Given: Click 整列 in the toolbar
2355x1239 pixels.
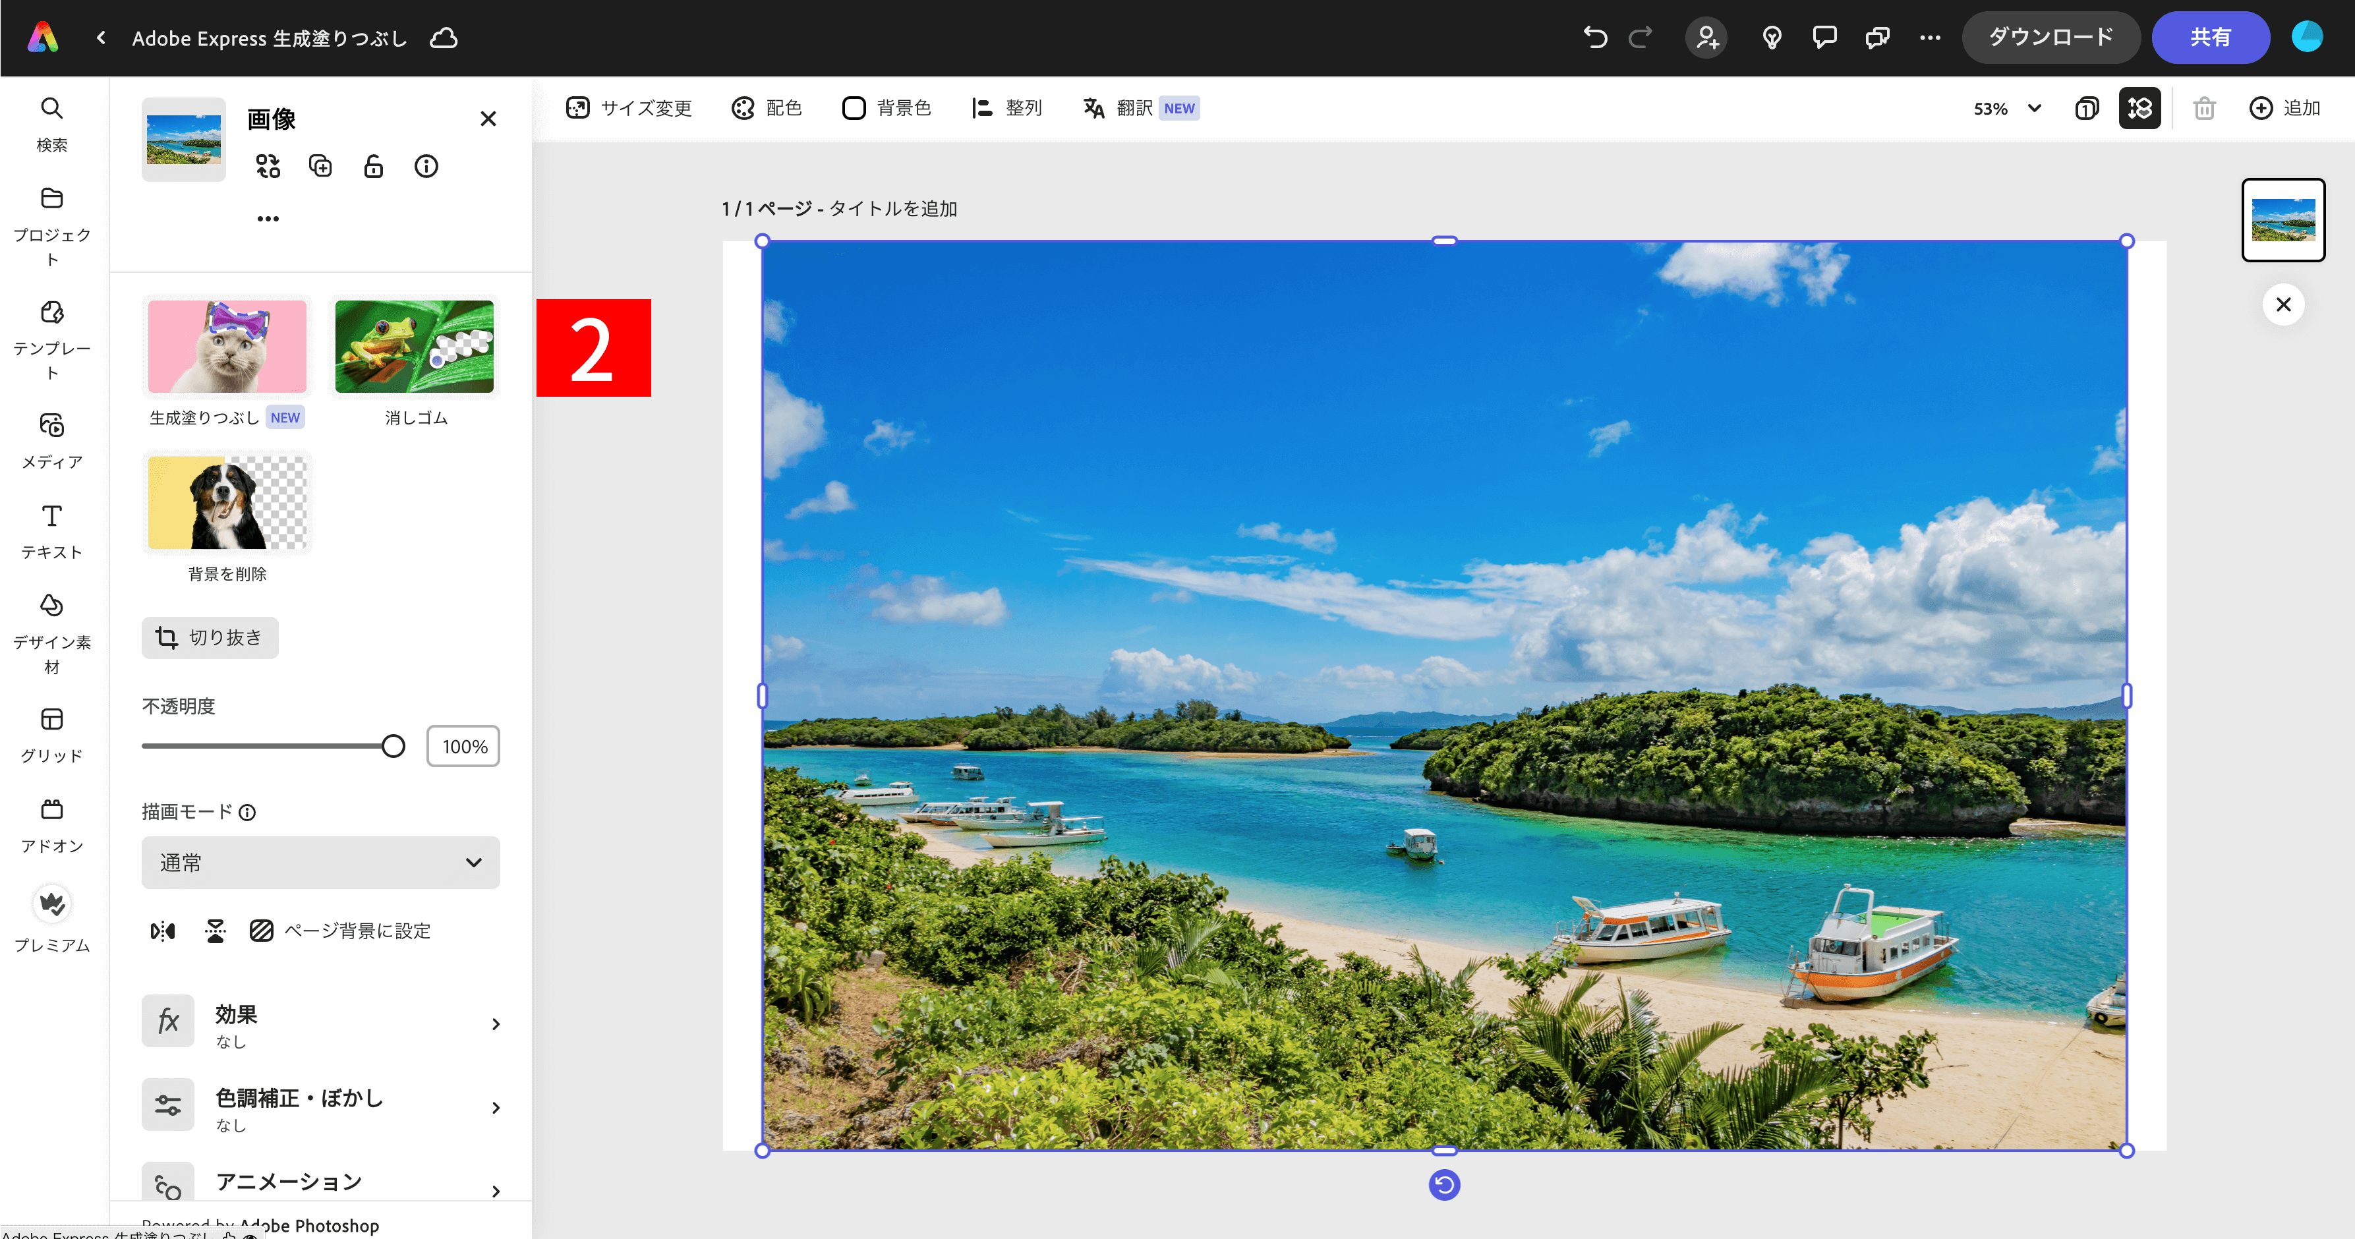Looking at the screenshot, I should (1006, 108).
